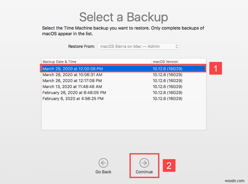Click the version cell of the March 13 backup
Viewport: 248px width, 184px height.
168,87
